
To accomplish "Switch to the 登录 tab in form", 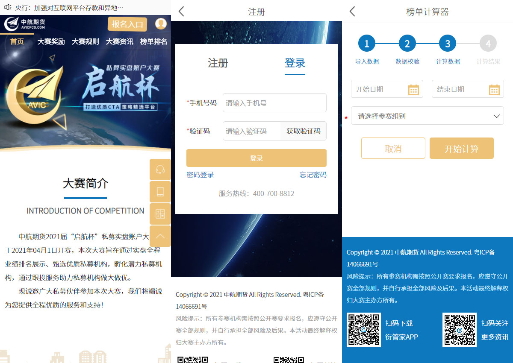I will tap(295, 63).
